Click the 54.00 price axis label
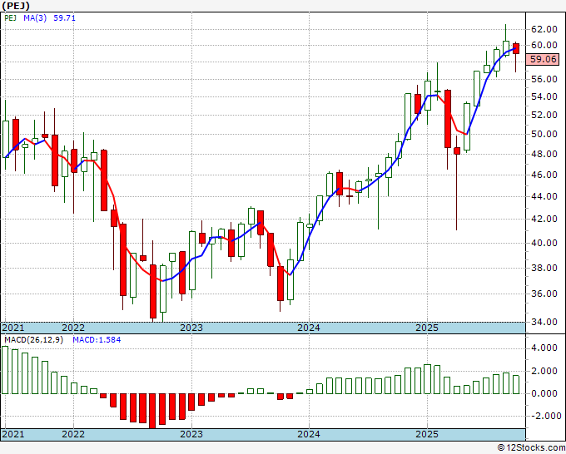The height and width of the screenshot is (454, 566). (544, 96)
